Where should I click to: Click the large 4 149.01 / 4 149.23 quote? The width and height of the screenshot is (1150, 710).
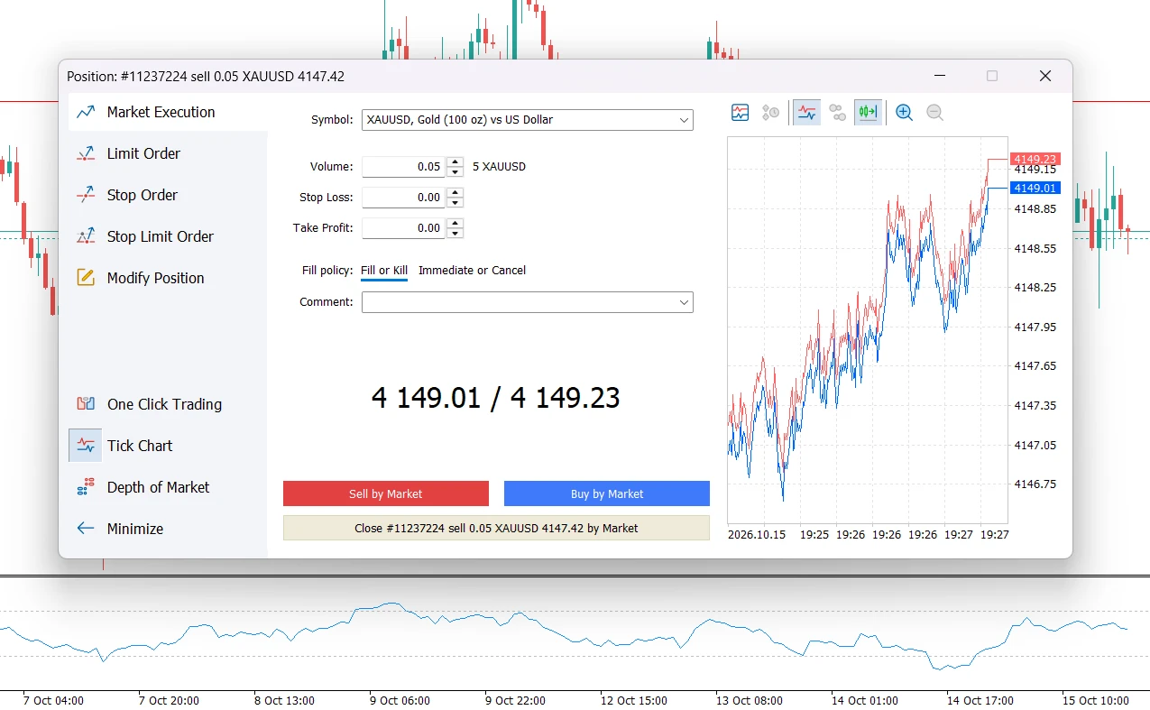(x=496, y=398)
